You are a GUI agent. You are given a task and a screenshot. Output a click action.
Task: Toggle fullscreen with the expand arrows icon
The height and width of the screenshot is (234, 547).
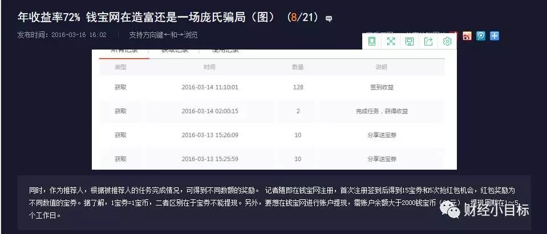coord(391,42)
